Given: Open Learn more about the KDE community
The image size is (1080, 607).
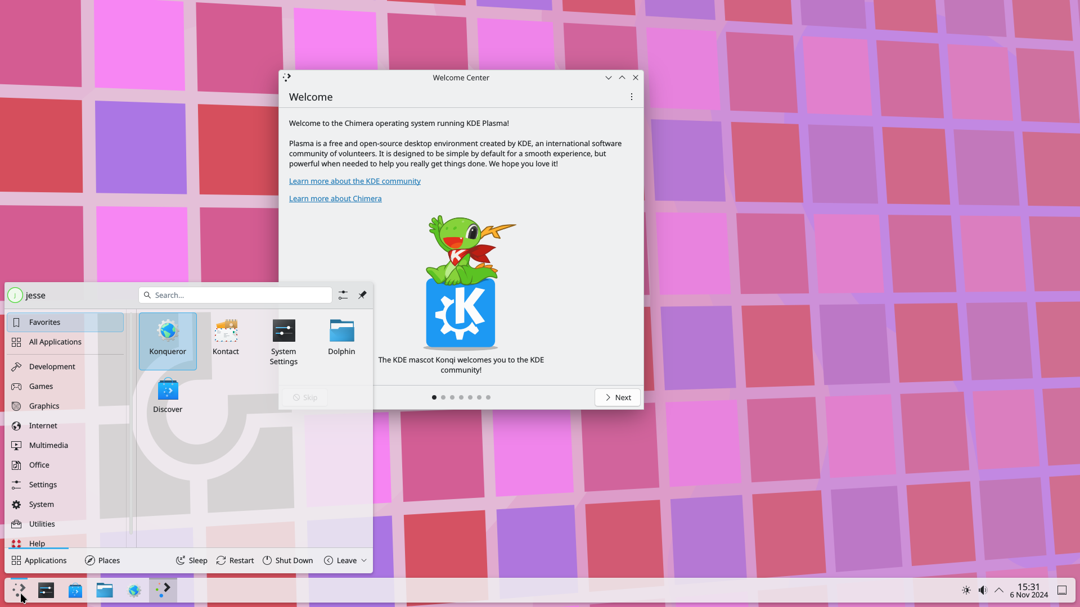Looking at the screenshot, I should (x=355, y=181).
